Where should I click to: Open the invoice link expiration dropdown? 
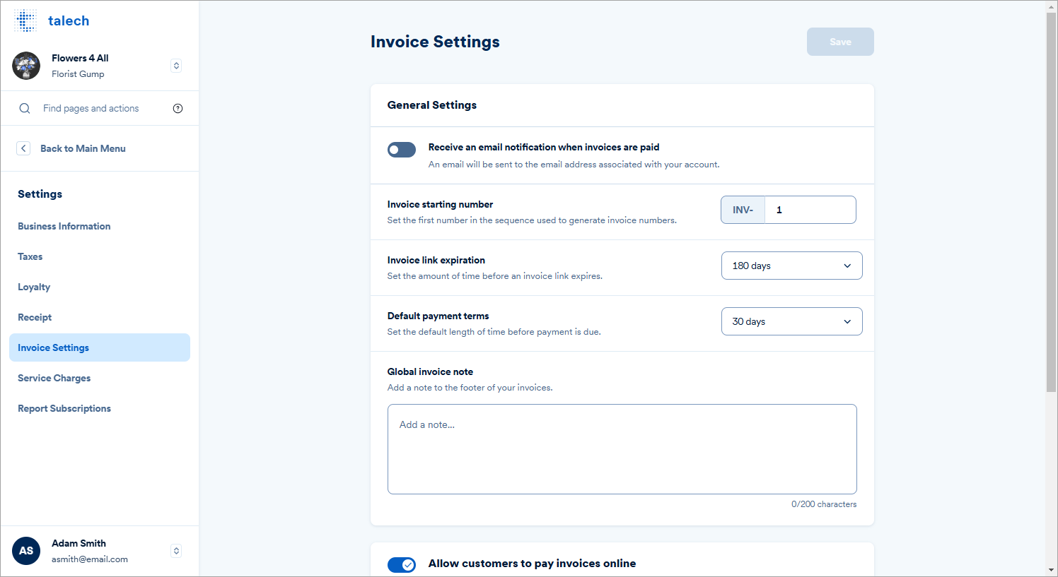(x=791, y=265)
